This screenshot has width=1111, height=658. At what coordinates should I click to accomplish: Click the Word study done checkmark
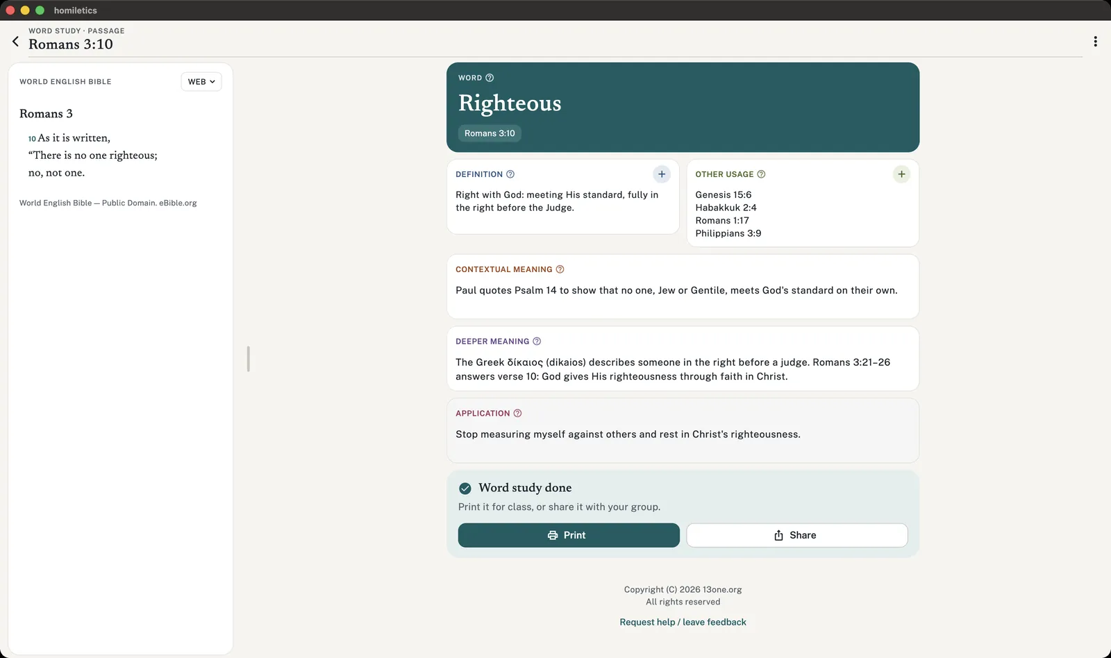(465, 488)
